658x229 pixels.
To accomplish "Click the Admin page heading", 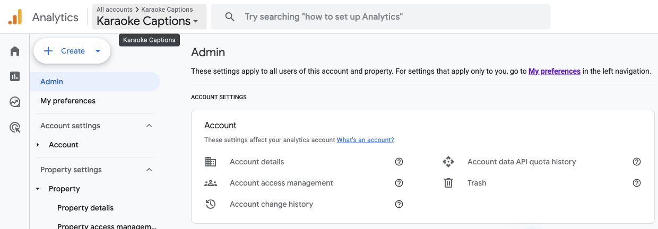I will pos(208,52).
